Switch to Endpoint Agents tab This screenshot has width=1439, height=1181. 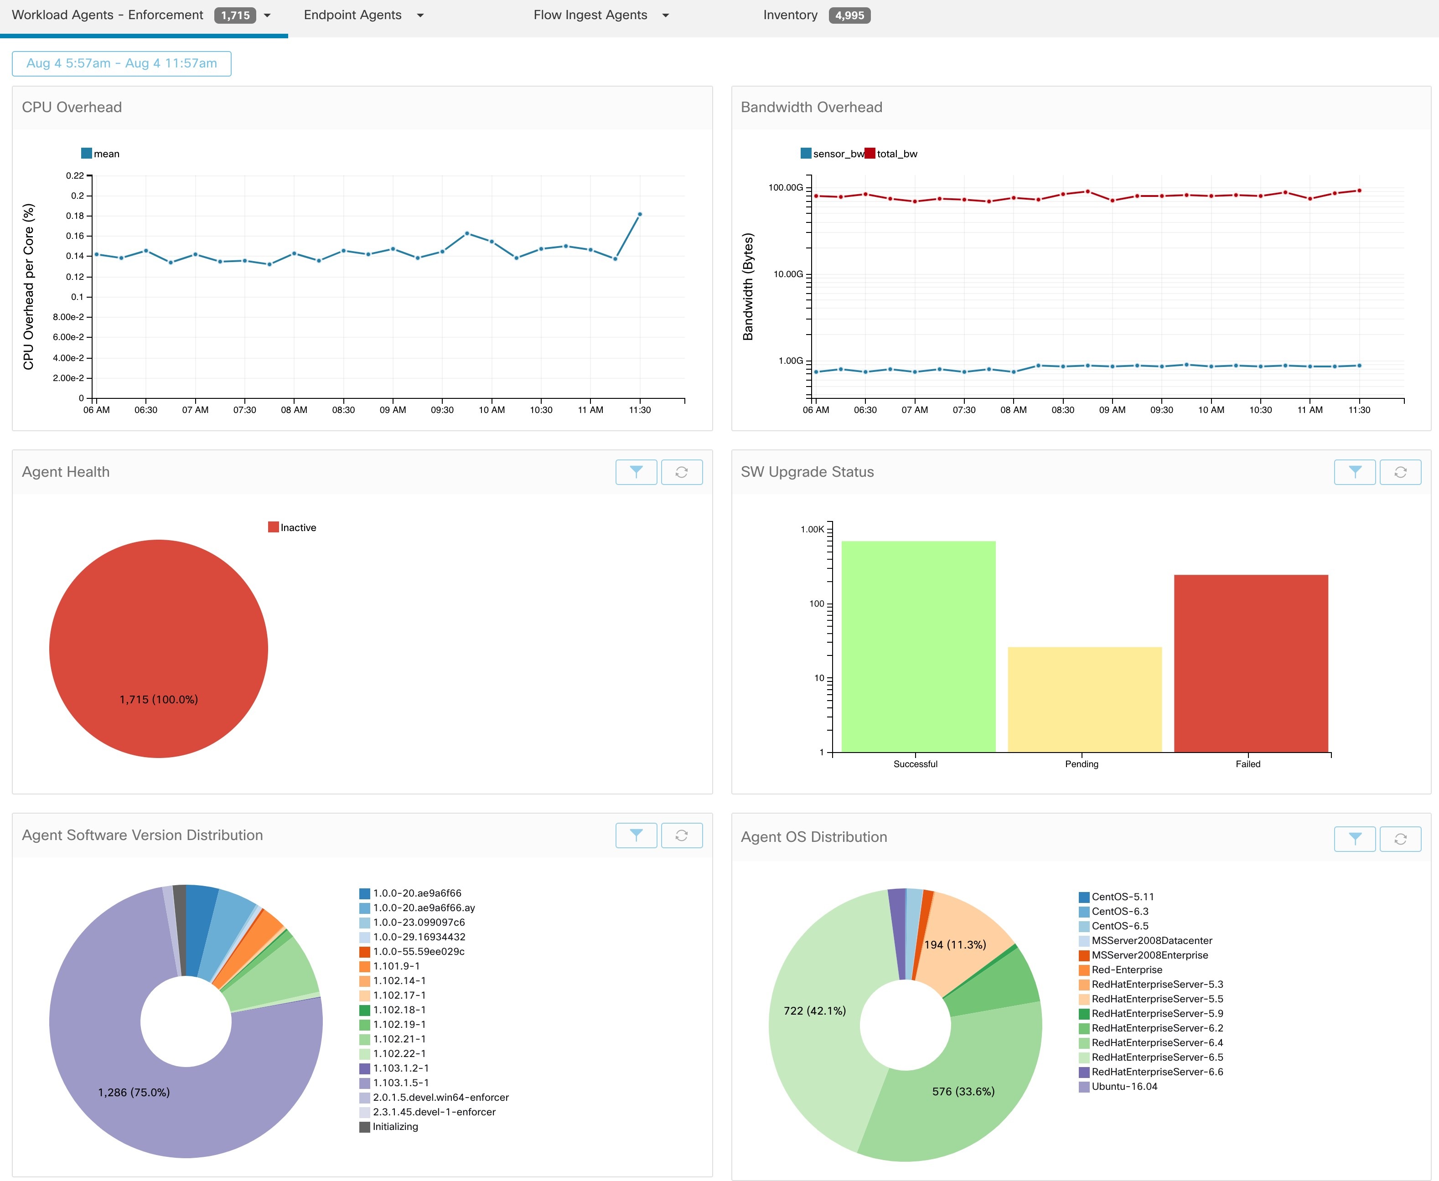(x=352, y=15)
